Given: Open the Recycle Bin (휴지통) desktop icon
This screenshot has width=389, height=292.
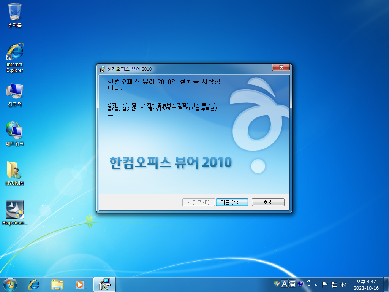Looking at the screenshot, I should (x=15, y=15).
